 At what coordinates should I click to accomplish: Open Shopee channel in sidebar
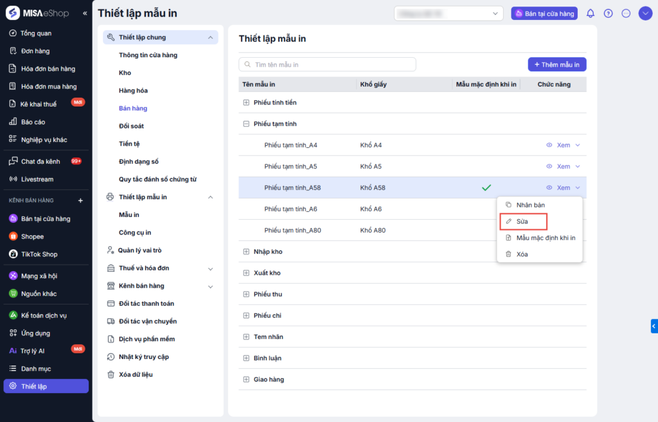tap(32, 236)
